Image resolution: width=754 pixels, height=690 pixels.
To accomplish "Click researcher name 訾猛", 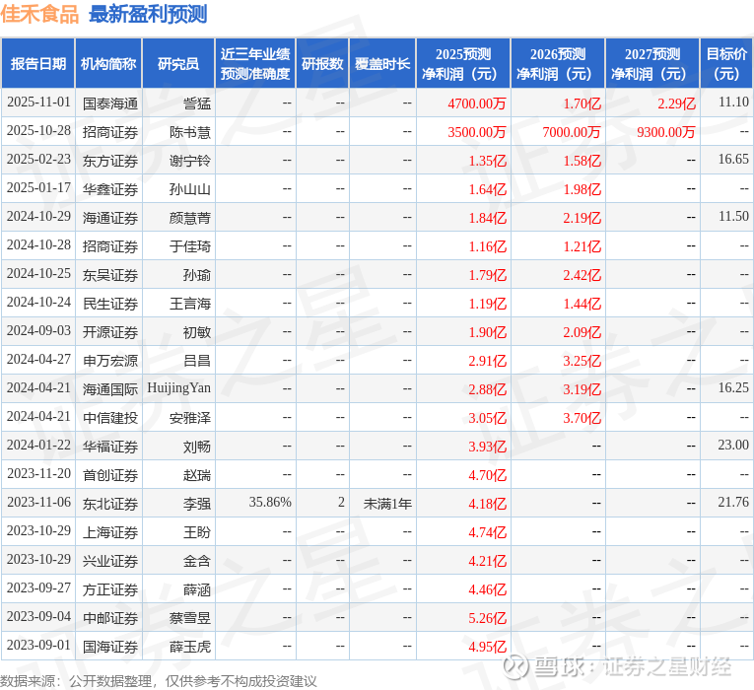I will (x=197, y=103).
